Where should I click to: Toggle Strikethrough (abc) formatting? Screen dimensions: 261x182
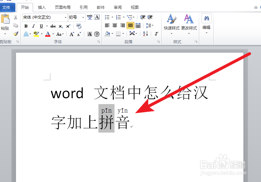53,26
